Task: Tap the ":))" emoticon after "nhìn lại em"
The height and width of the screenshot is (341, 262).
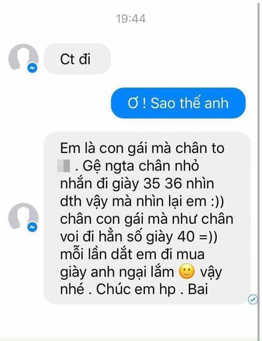Action: click(x=217, y=201)
